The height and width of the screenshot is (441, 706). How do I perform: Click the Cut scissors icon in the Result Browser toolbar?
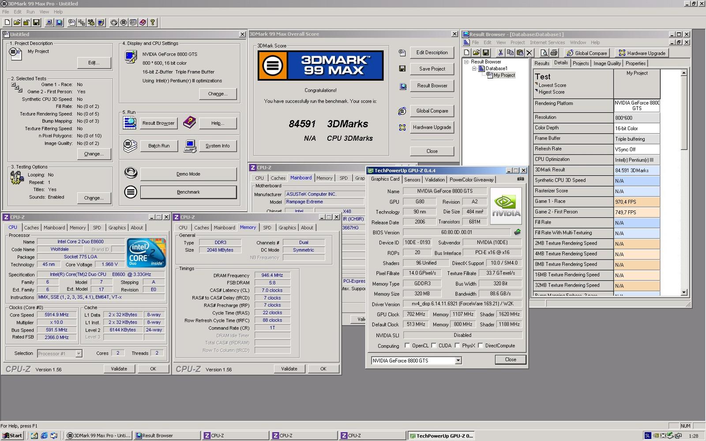tap(500, 53)
